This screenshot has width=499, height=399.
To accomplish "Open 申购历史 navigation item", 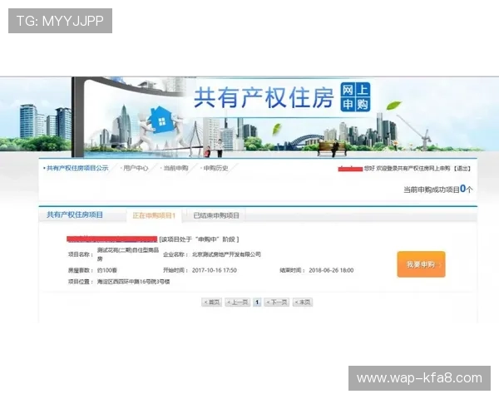I will 215,168.
